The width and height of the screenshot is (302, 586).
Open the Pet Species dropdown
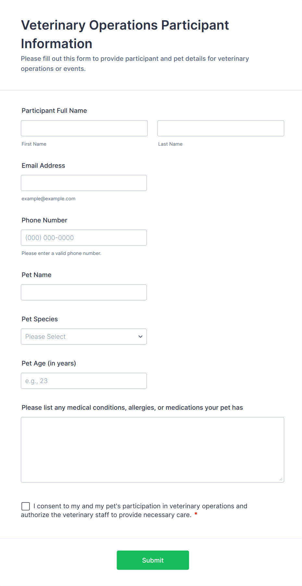pyautogui.click(x=84, y=337)
